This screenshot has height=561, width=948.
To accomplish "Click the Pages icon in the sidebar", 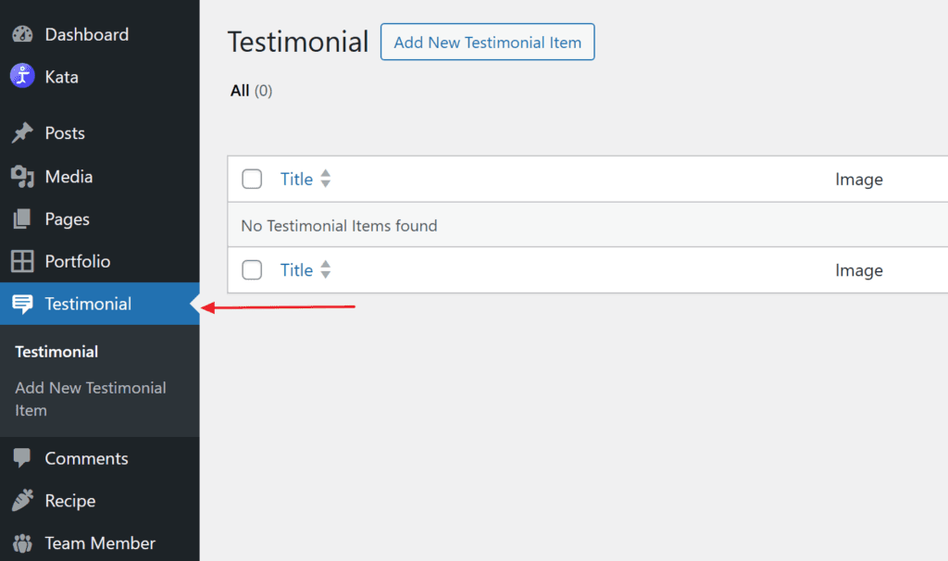I will 22,218.
